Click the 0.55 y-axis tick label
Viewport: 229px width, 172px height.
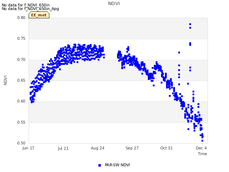(x=21, y=122)
